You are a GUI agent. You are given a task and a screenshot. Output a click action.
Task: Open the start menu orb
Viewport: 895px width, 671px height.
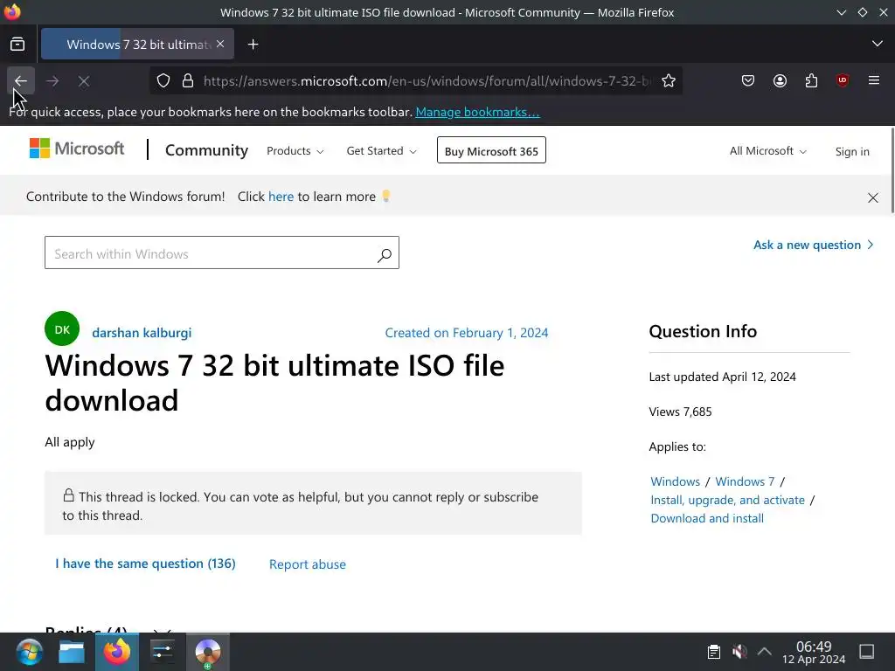tap(29, 652)
